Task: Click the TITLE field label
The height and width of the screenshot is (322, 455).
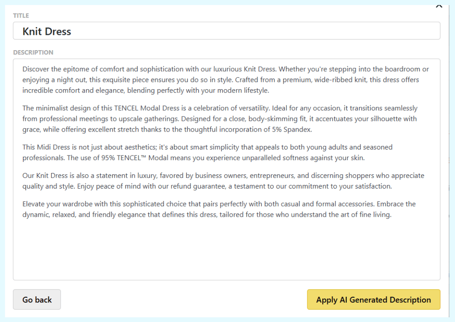Action: point(21,16)
